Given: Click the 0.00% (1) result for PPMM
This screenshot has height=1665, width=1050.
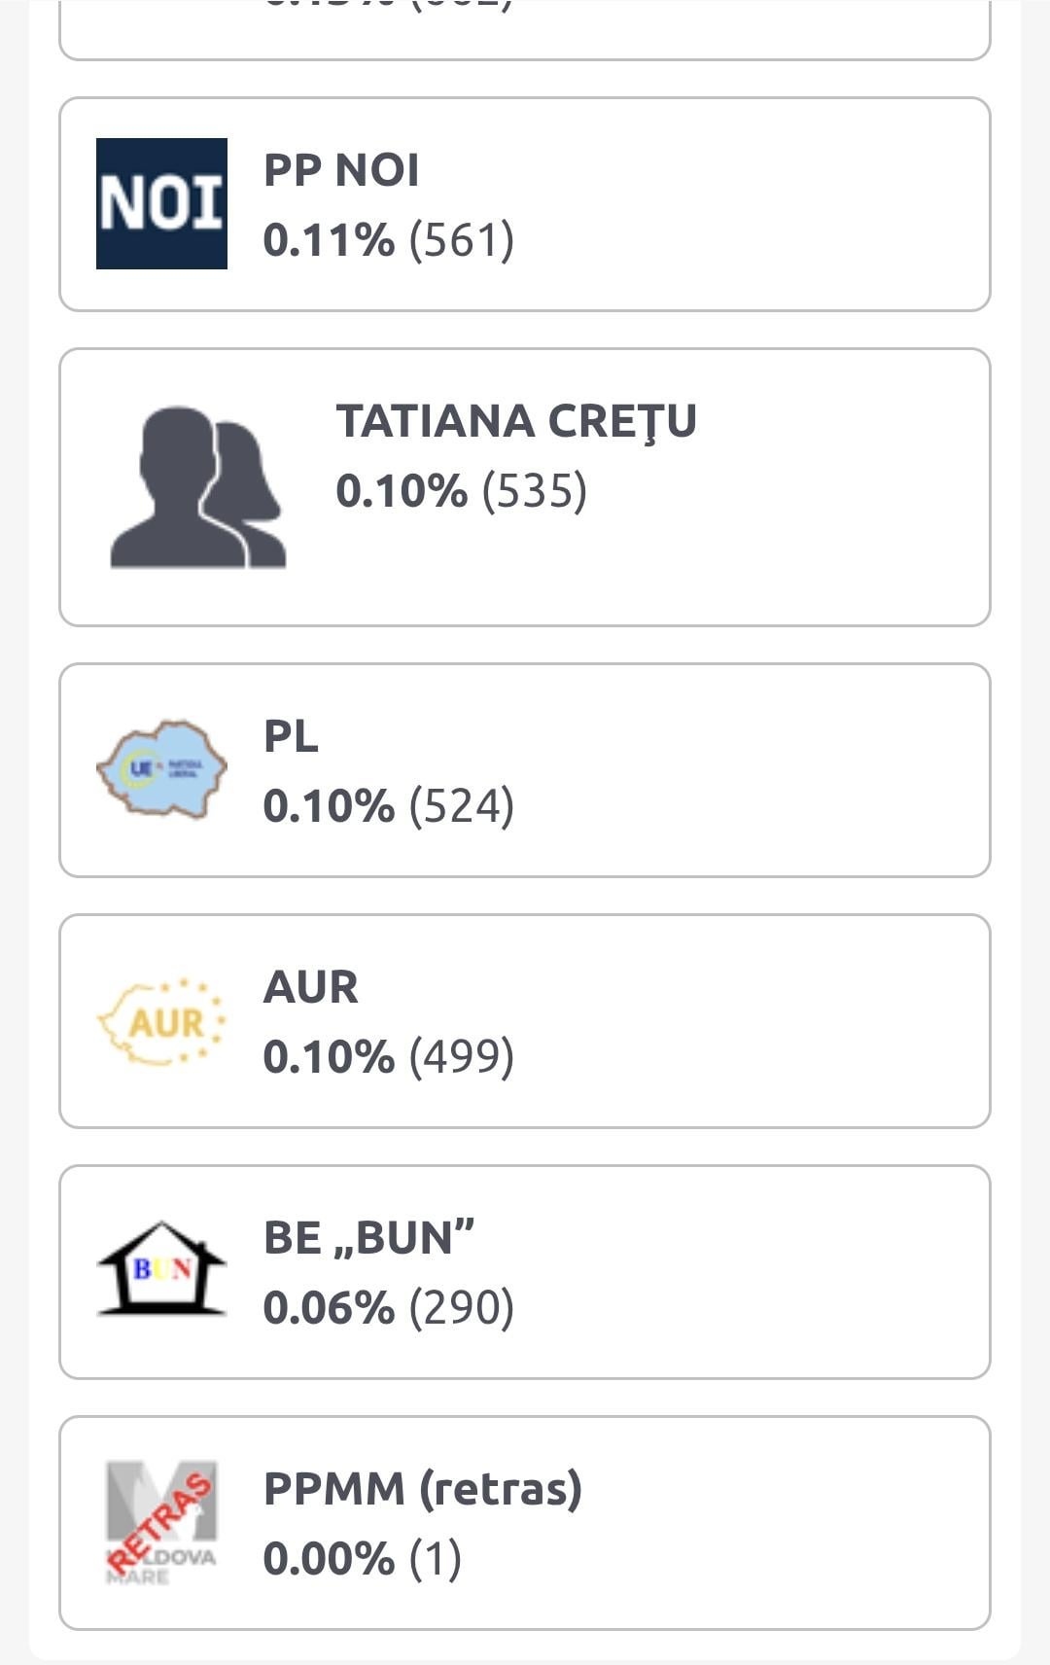Looking at the screenshot, I should 363,1559.
